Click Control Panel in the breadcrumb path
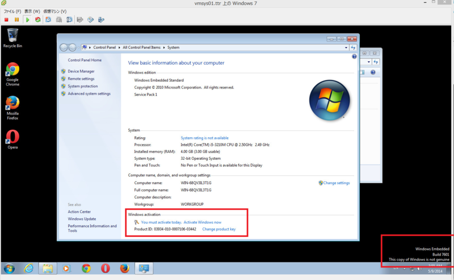 click(x=104, y=48)
